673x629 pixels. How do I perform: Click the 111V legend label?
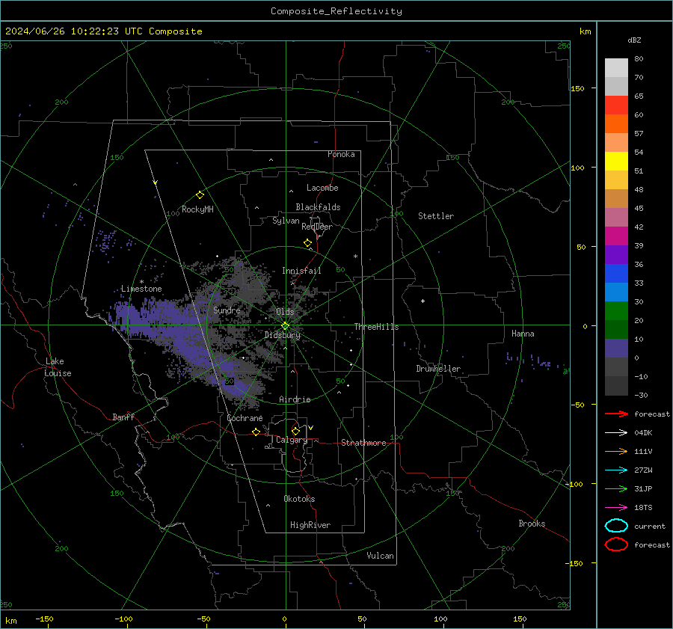(x=643, y=451)
